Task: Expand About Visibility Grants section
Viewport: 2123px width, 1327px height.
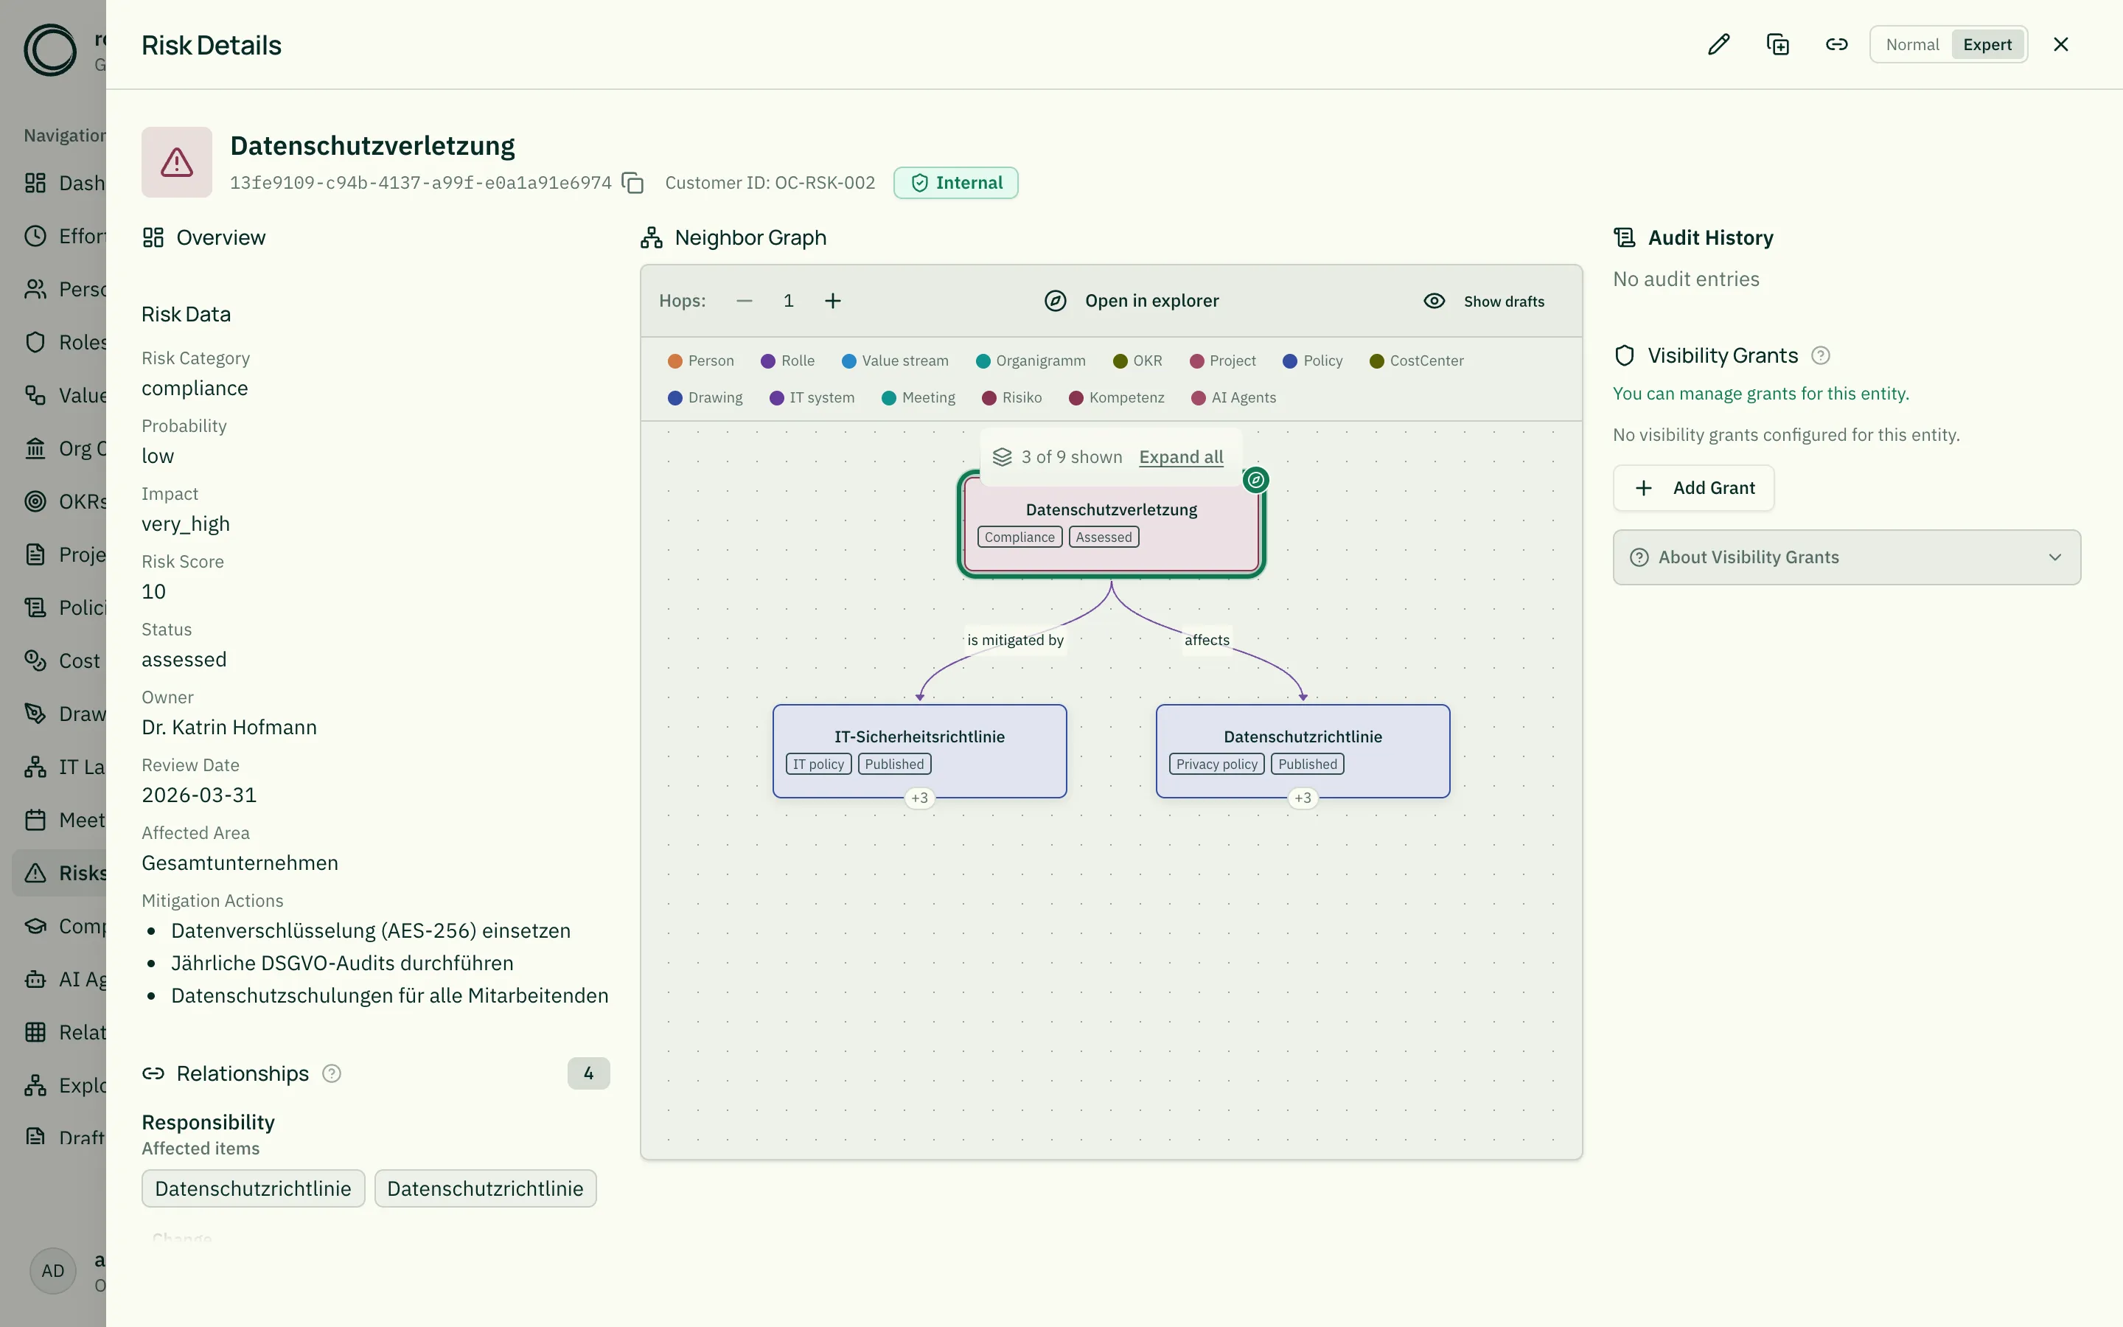Action: click(1846, 557)
